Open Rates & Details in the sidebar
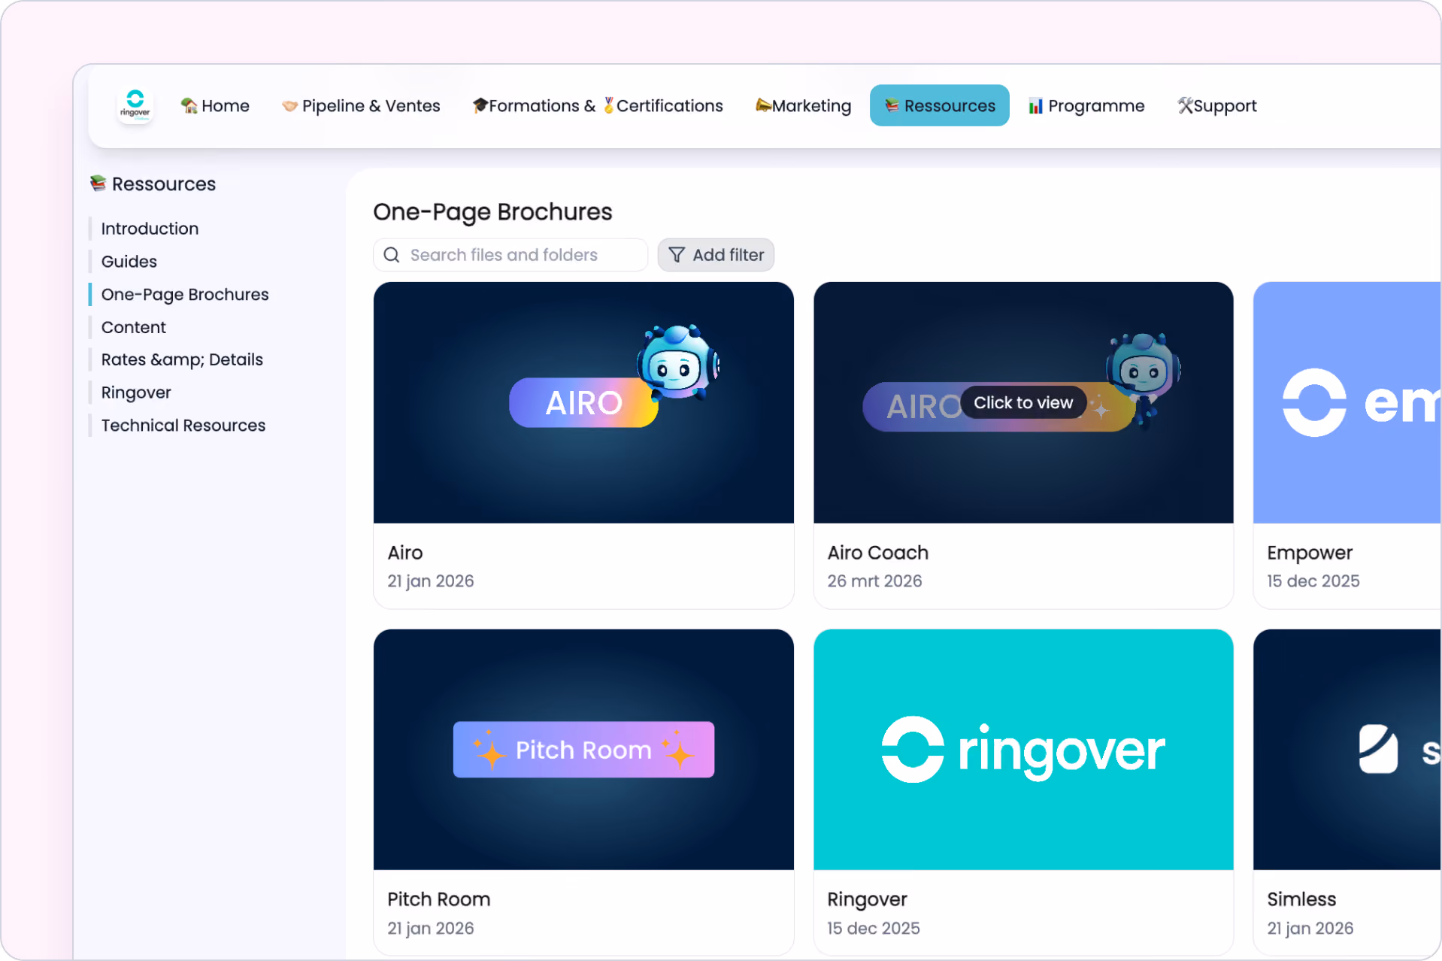 tap(182, 359)
